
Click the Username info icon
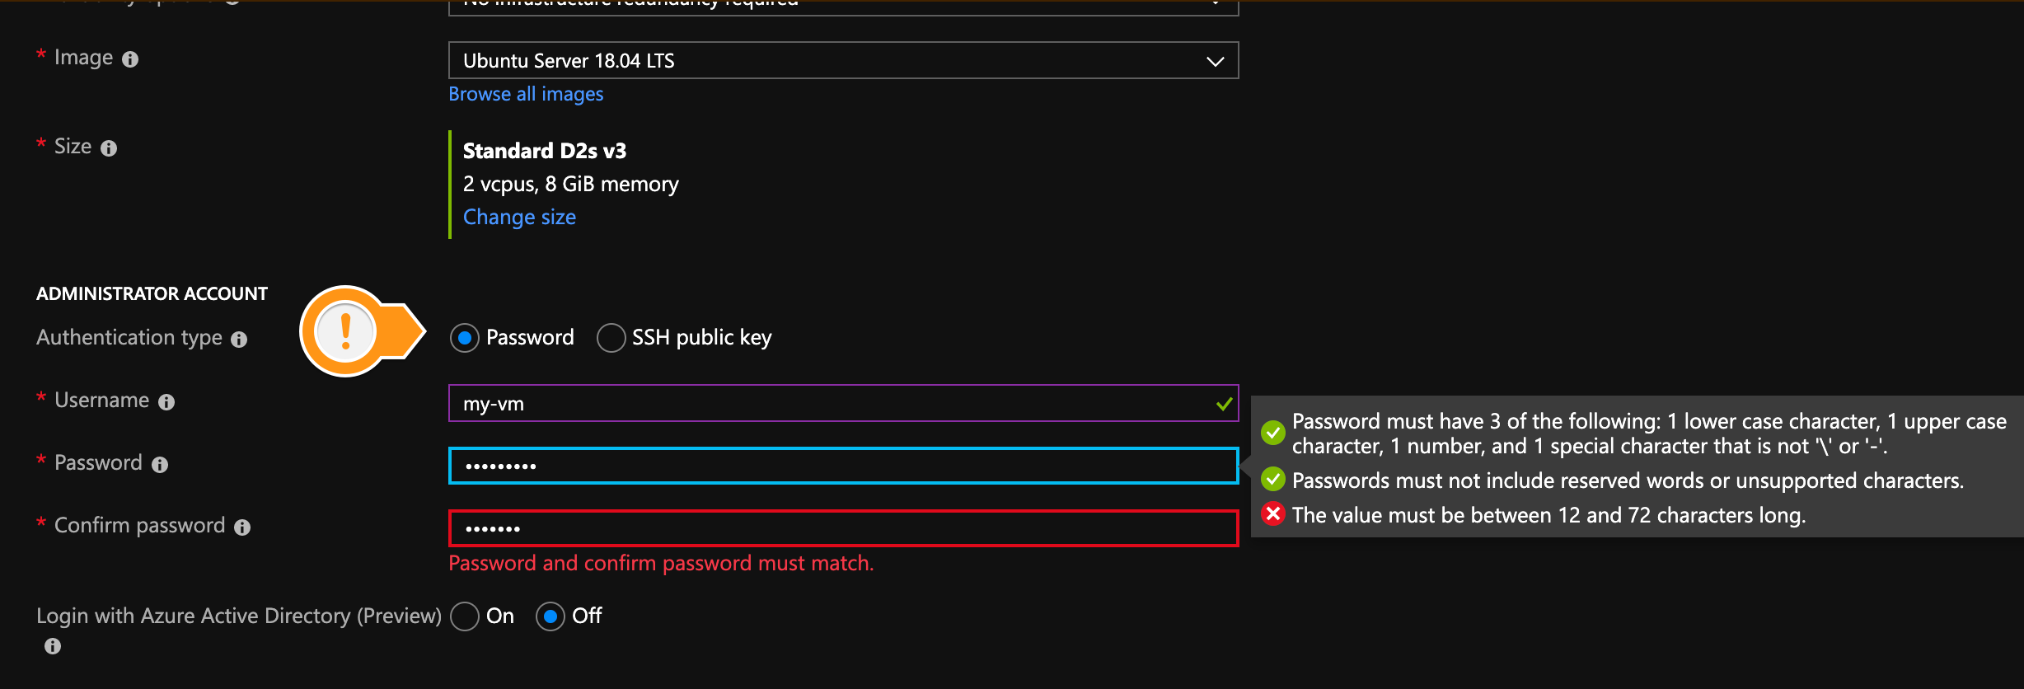pyautogui.click(x=166, y=402)
